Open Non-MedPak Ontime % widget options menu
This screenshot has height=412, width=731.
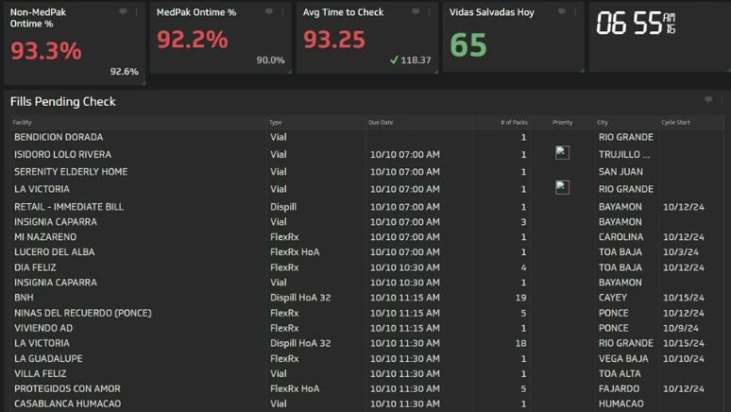pos(137,12)
